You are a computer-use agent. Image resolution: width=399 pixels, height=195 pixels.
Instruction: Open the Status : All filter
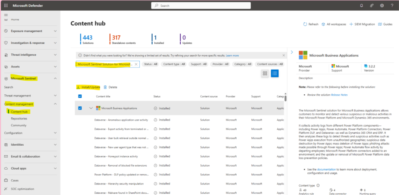tap(150, 64)
